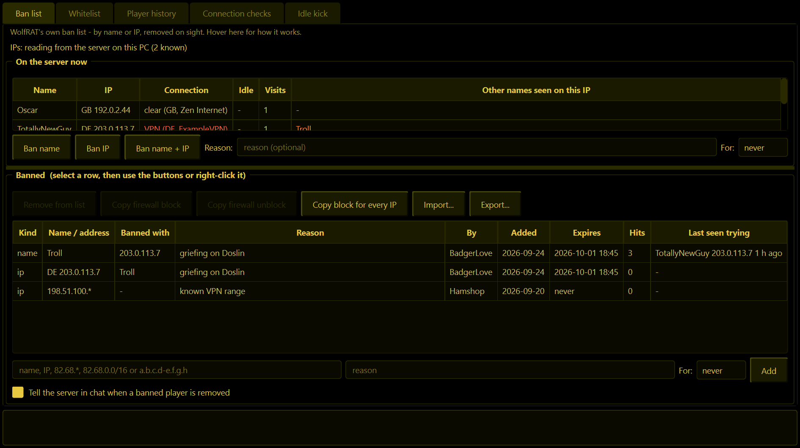Click the Connection column header

(x=186, y=90)
